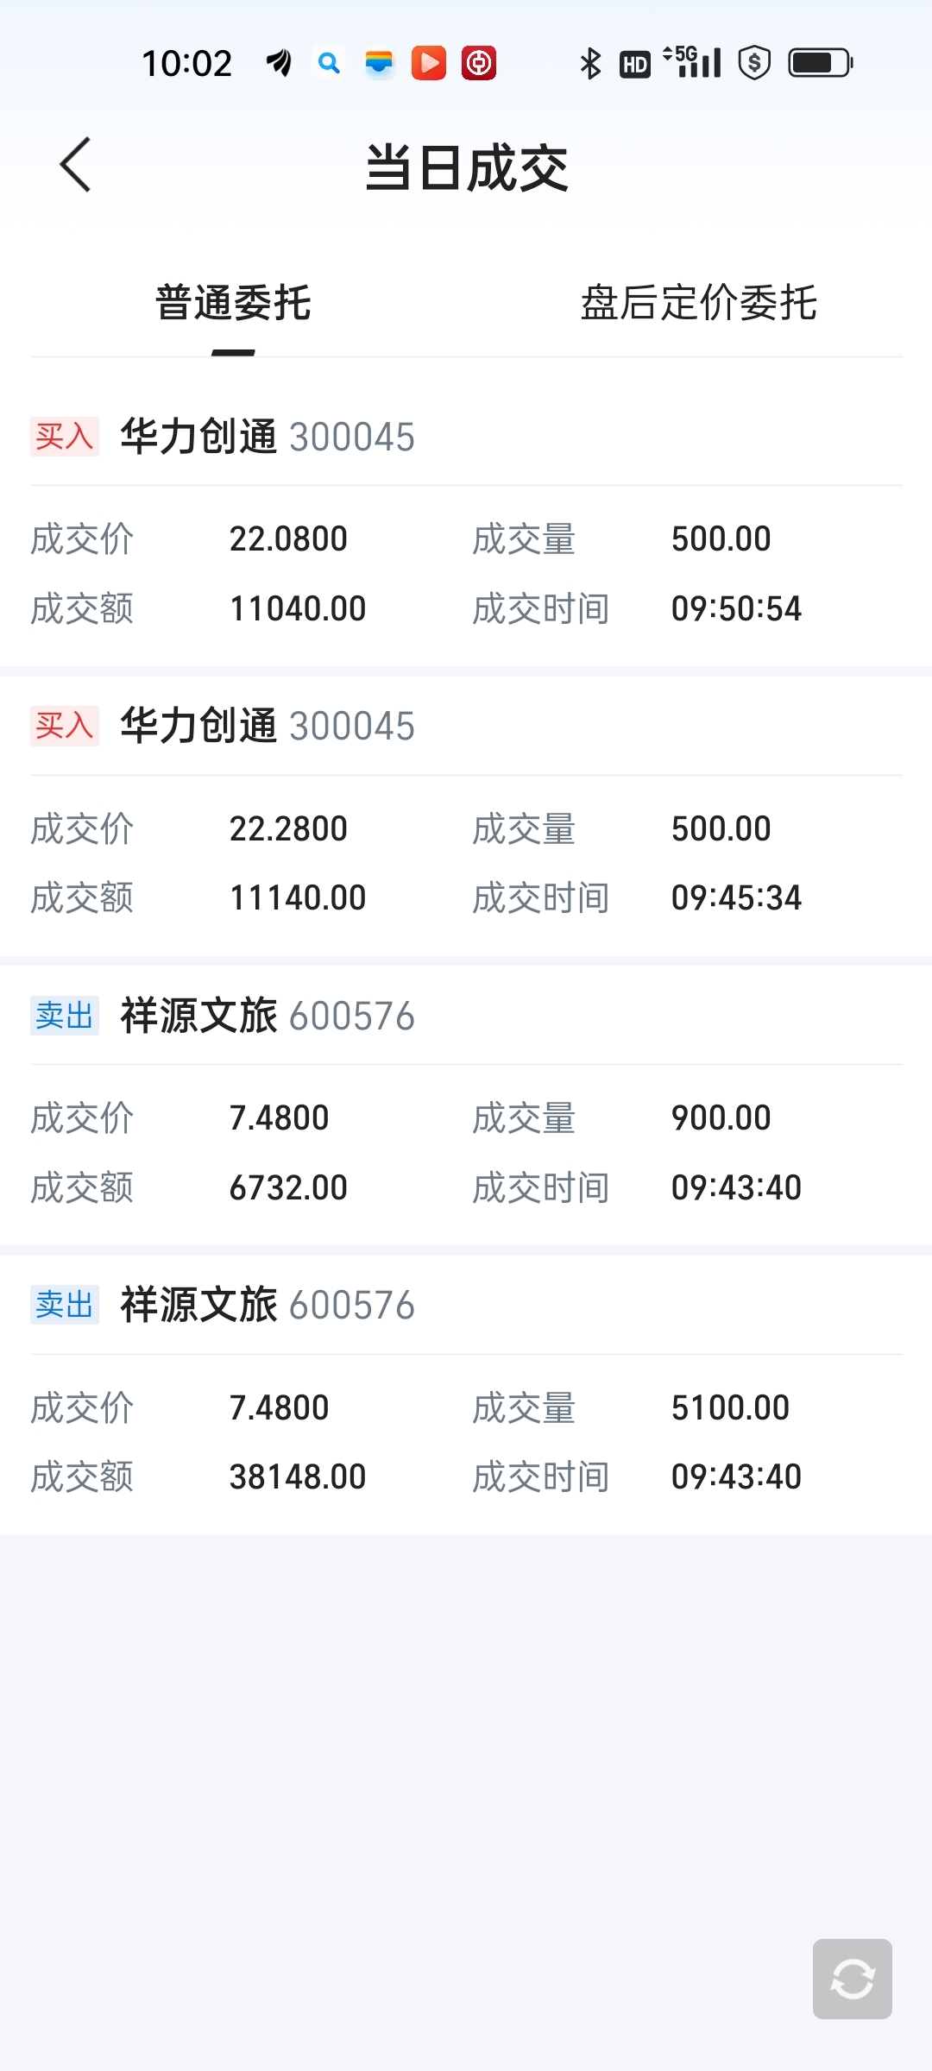Tap the battery indicator icon

(820, 63)
